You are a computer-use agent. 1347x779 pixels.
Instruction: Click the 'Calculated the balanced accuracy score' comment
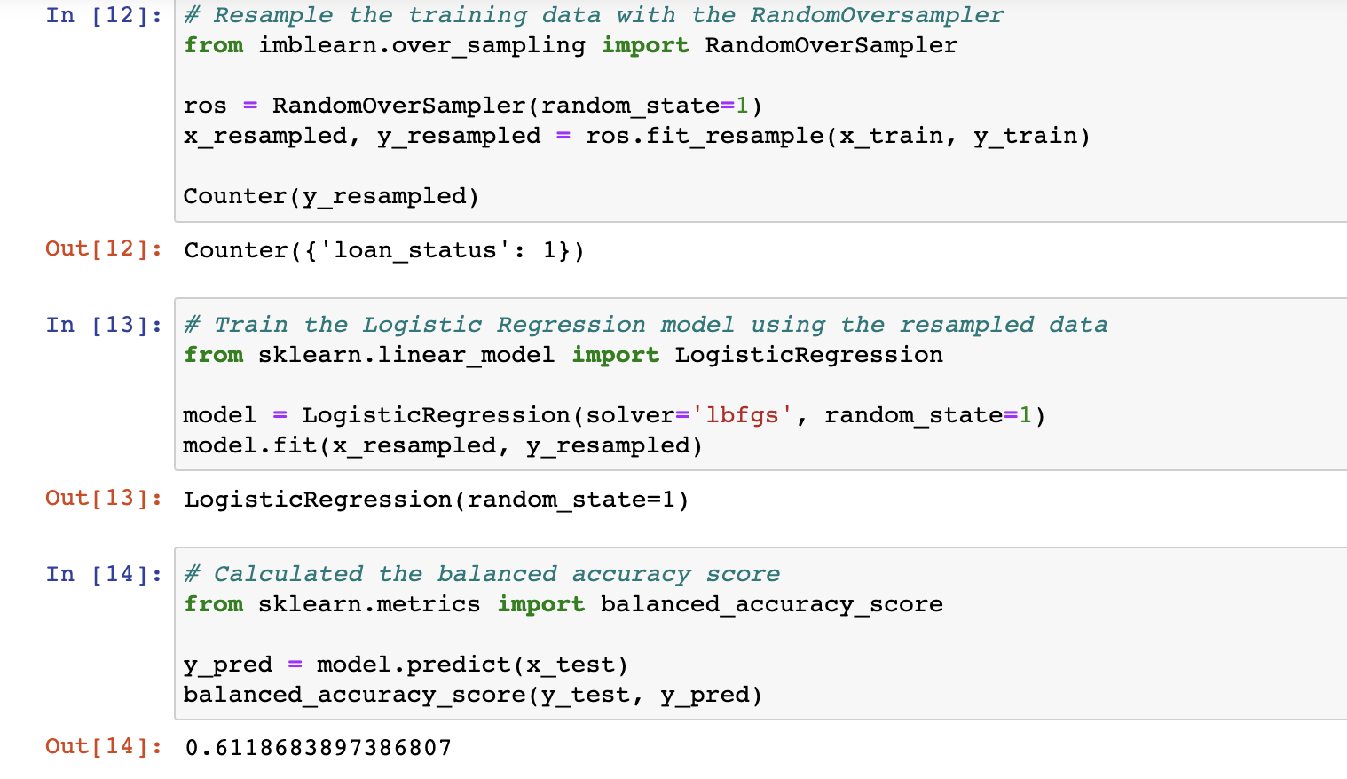pos(482,574)
